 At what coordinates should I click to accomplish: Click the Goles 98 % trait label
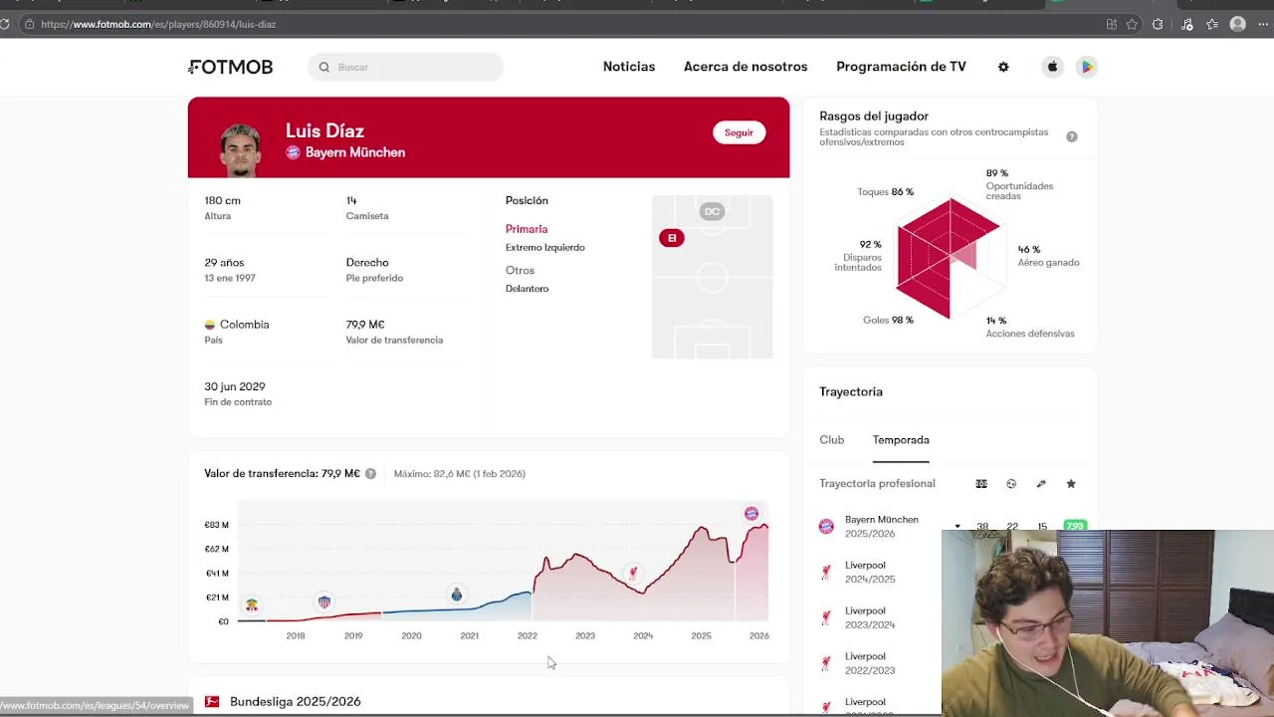pyautogui.click(x=888, y=320)
